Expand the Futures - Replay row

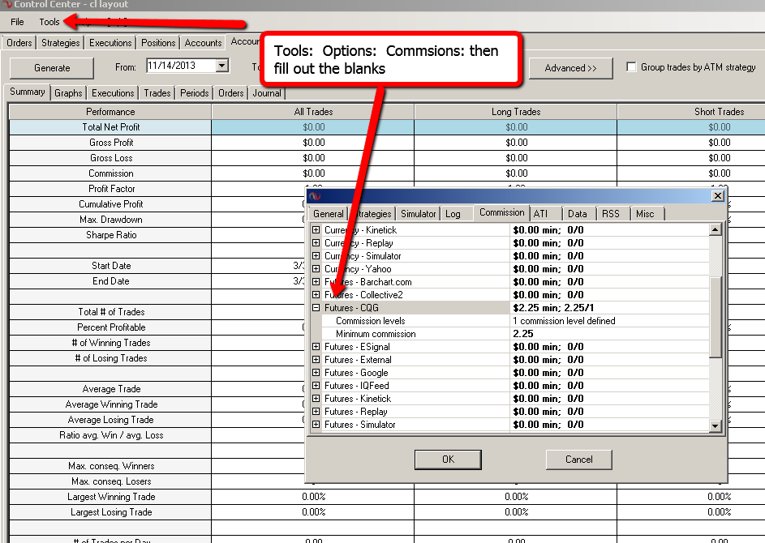[x=316, y=412]
